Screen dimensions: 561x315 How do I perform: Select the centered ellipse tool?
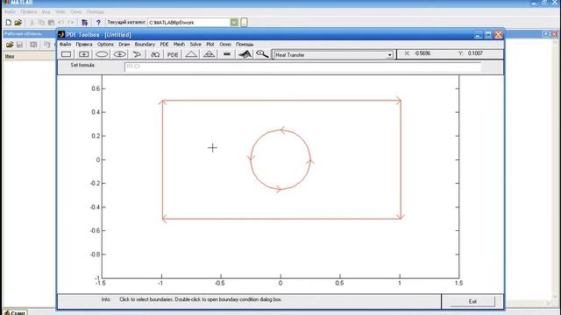[x=120, y=54]
